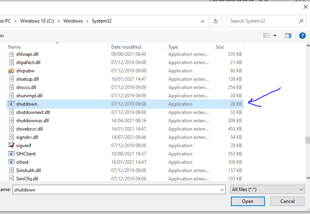The width and height of the screenshot is (310, 214).
Task: Close the Open file dialog
Action: tap(306, 7)
